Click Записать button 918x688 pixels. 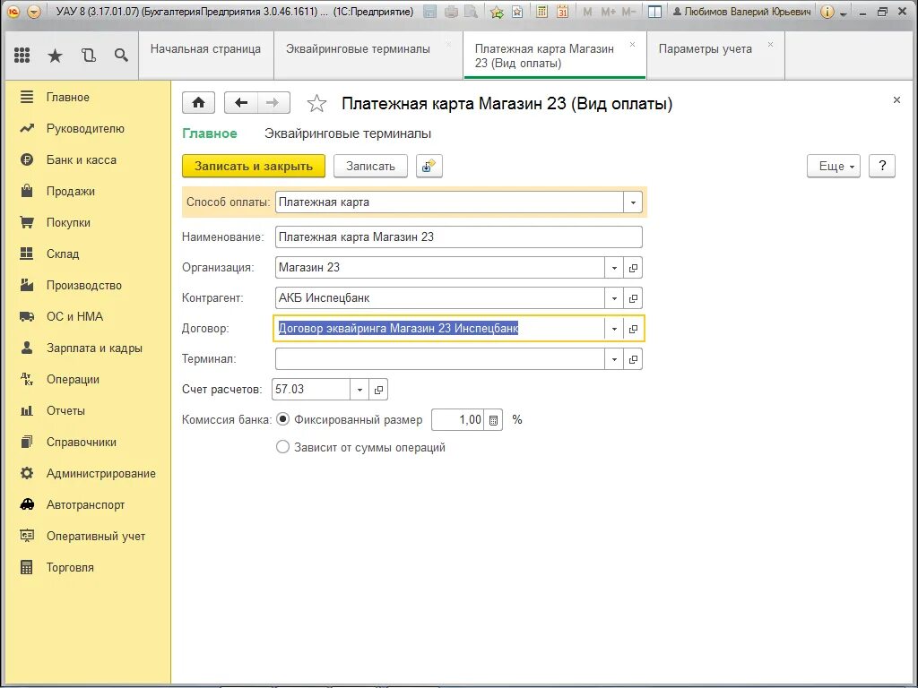coord(370,166)
